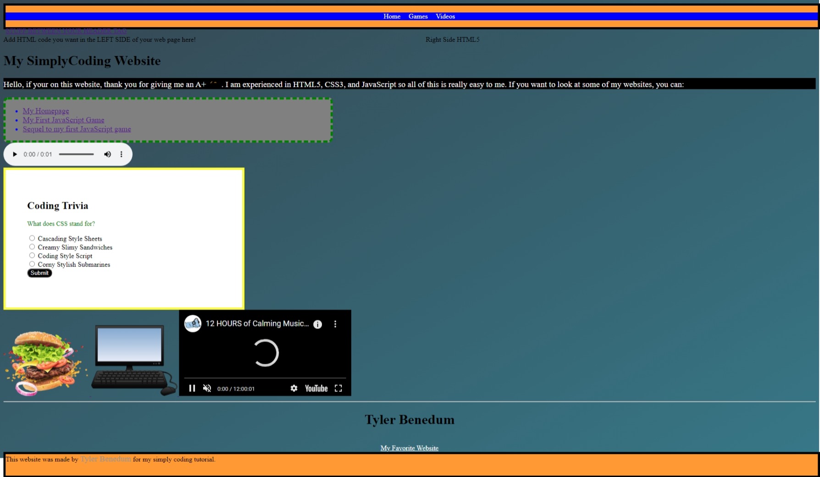This screenshot has height=477, width=820.
Task: Click the audio progress slider
Action: coord(76,154)
